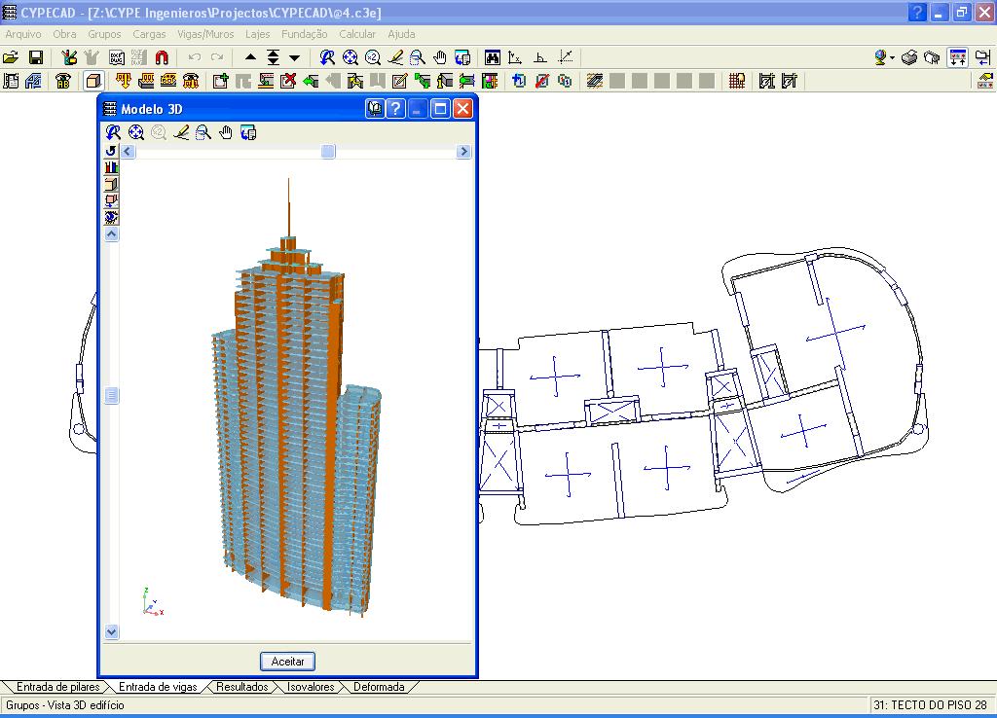Toggle the eye visibility icon in 3D sidebar
997x718 pixels.
[x=111, y=217]
